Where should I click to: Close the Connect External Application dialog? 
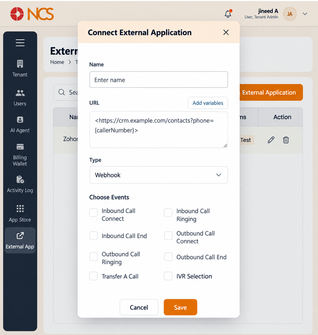226,32
